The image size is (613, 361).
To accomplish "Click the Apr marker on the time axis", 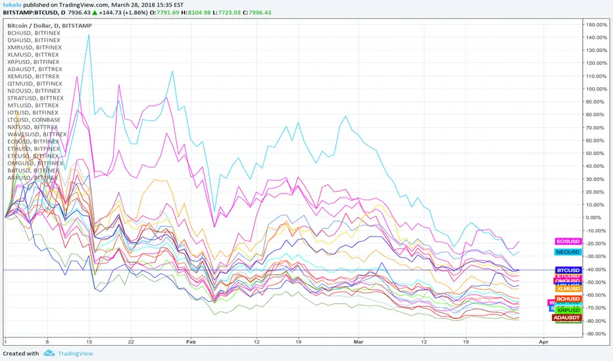I will tap(543, 342).
